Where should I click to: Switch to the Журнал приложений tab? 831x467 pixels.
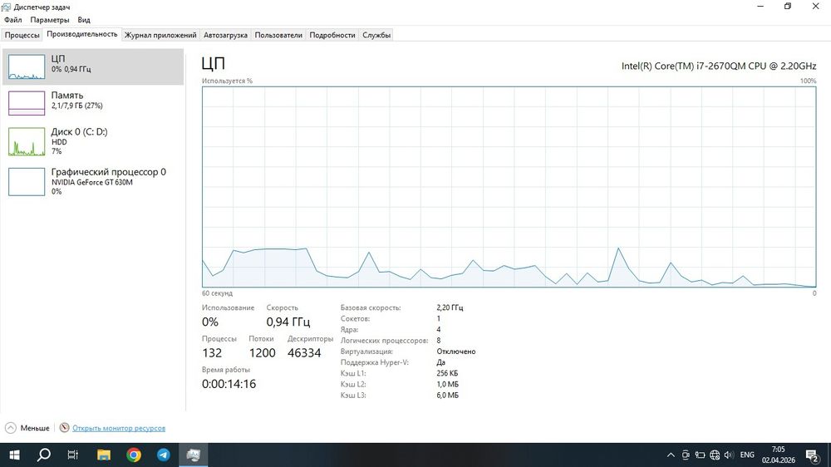point(160,35)
